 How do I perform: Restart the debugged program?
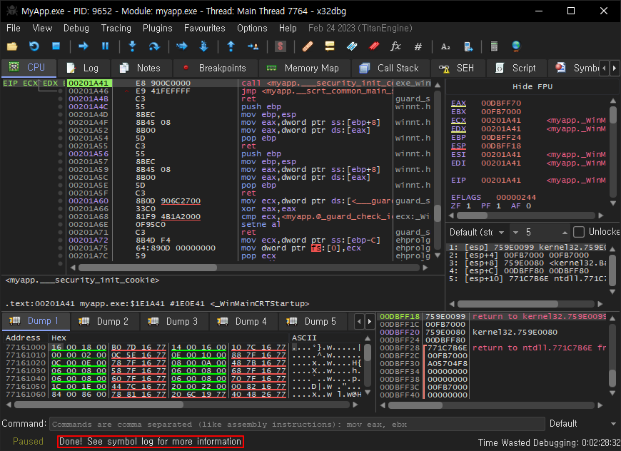[x=34, y=46]
